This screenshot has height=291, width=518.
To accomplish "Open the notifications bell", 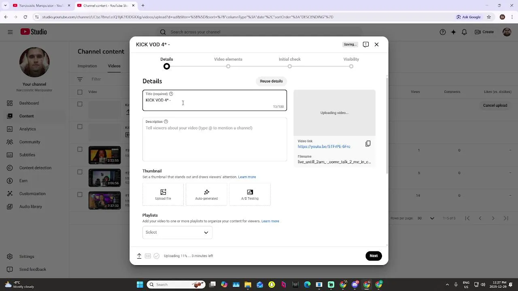I will tap(465, 32).
